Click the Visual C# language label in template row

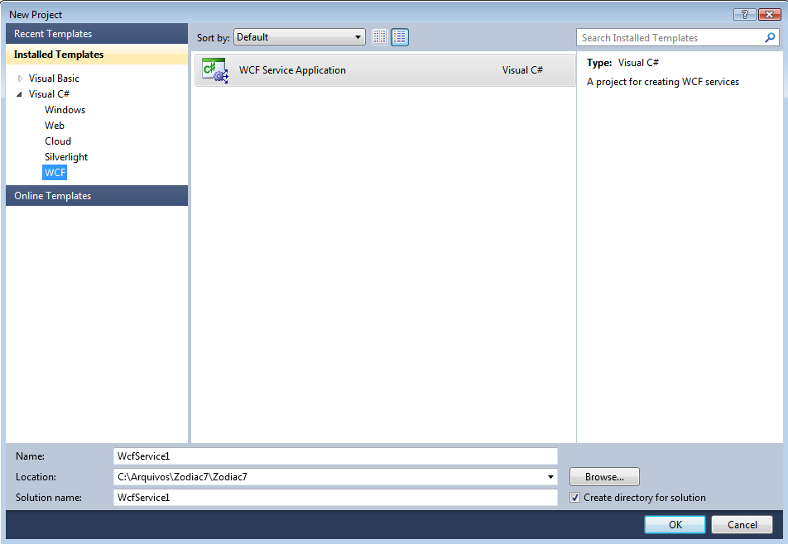point(522,70)
